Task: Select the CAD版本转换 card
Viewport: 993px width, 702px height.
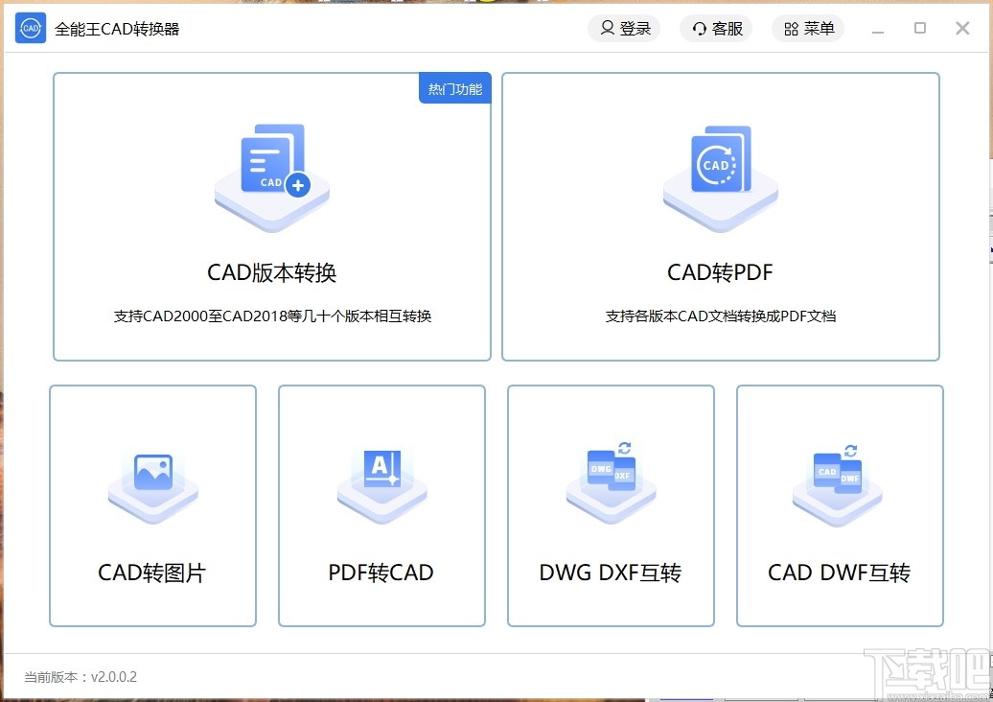Action: [271, 217]
